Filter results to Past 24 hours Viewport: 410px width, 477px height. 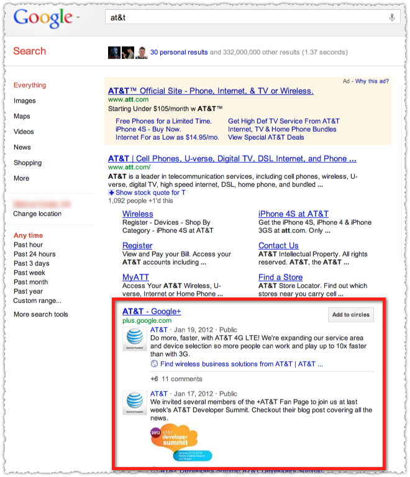tap(35, 254)
